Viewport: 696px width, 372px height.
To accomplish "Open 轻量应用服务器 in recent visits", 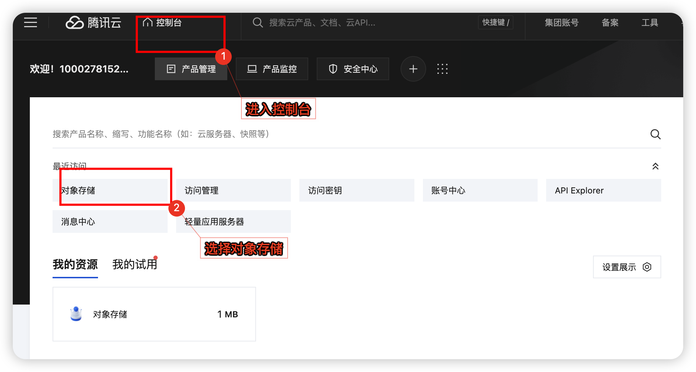I will 233,221.
